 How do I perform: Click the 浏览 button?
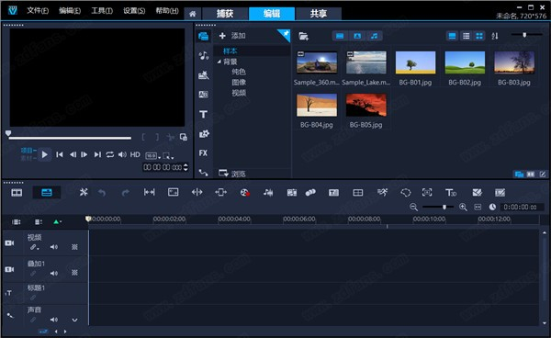click(232, 174)
